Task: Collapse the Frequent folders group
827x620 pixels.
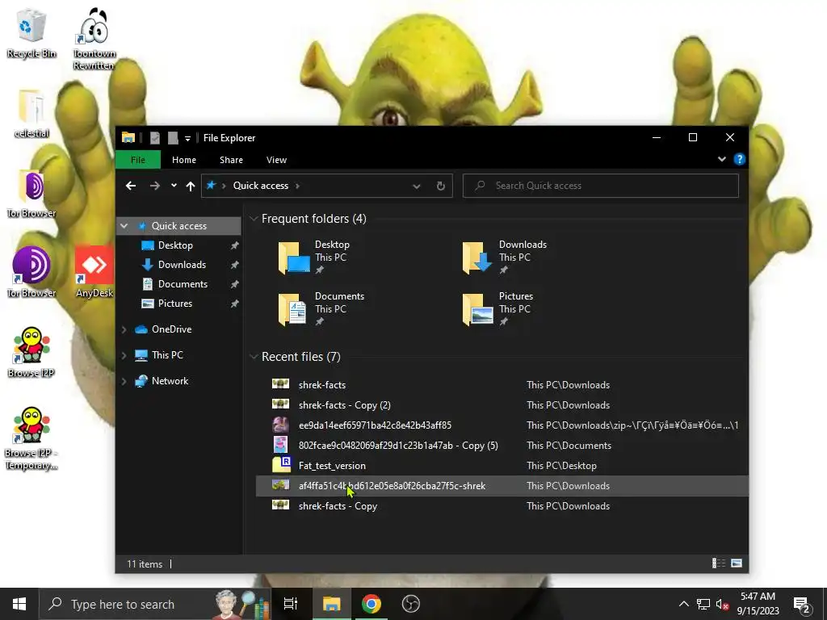Action: tap(254, 219)
